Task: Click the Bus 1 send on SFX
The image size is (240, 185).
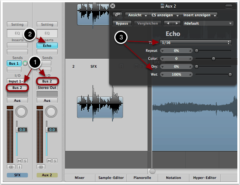Action: [x=14, y=64]
